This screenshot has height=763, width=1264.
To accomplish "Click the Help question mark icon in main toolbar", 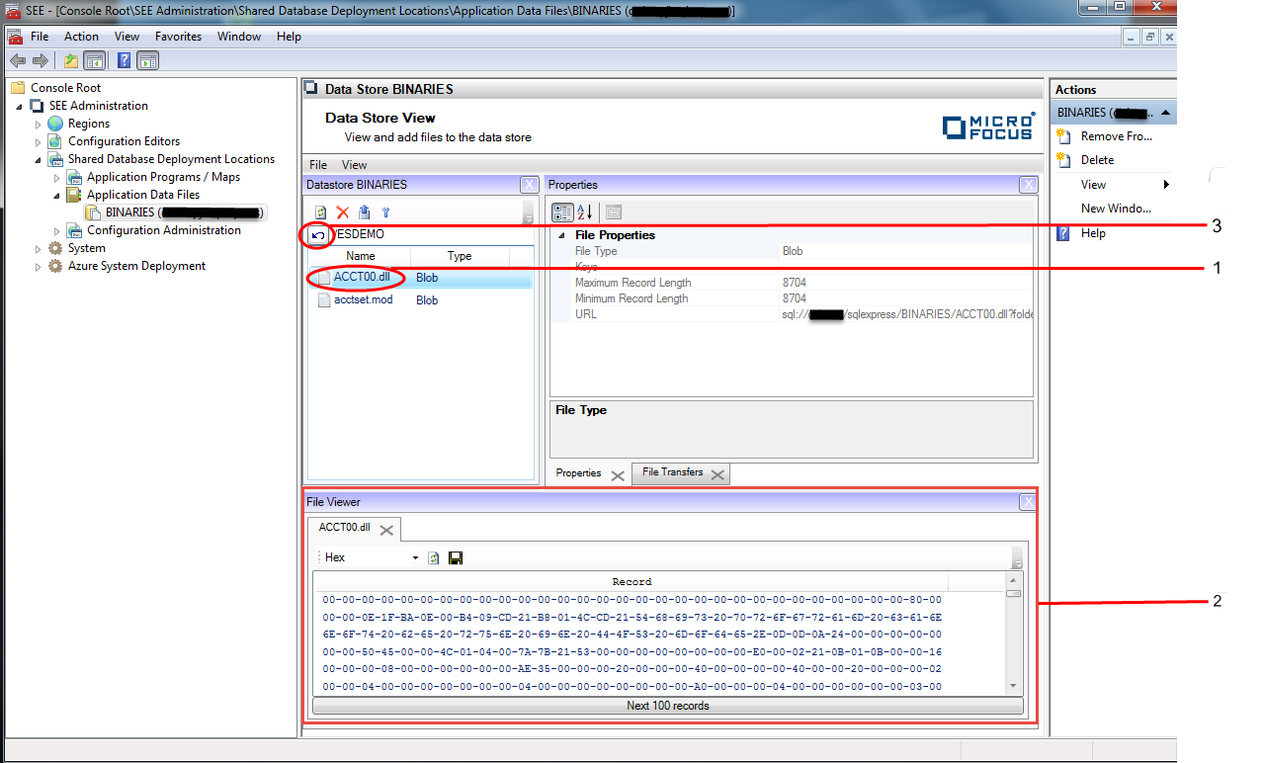I will [125, 61].
